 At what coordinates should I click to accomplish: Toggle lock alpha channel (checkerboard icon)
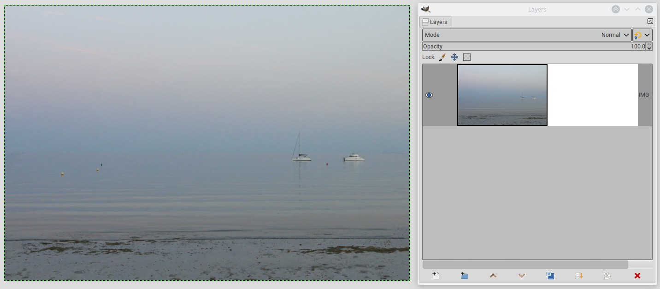click(x=467, y=57)
